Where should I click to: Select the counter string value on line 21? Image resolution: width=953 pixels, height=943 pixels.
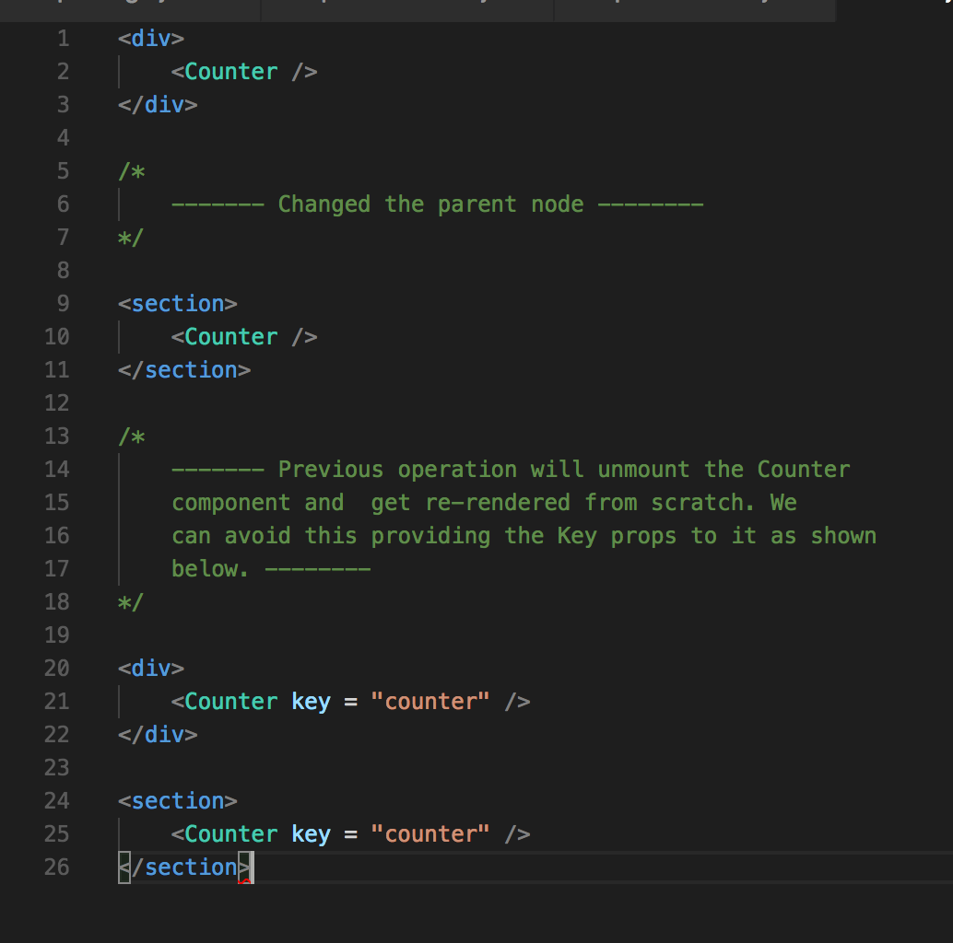click(x=430, y=701)
